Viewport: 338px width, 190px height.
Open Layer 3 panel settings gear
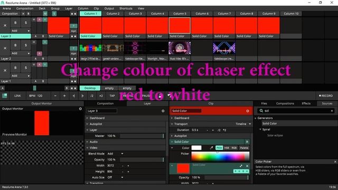[163, 111]
